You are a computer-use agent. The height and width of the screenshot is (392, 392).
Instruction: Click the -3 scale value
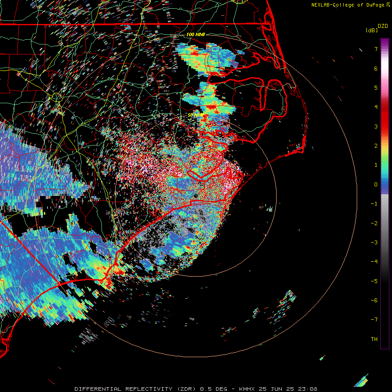coord(374,242)
